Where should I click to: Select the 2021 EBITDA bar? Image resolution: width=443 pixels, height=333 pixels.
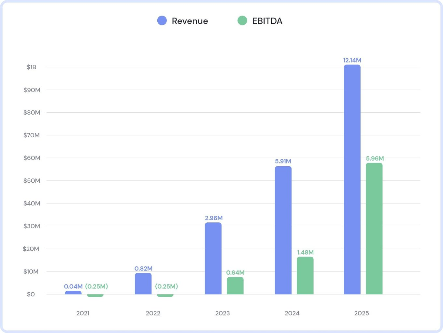95,296
